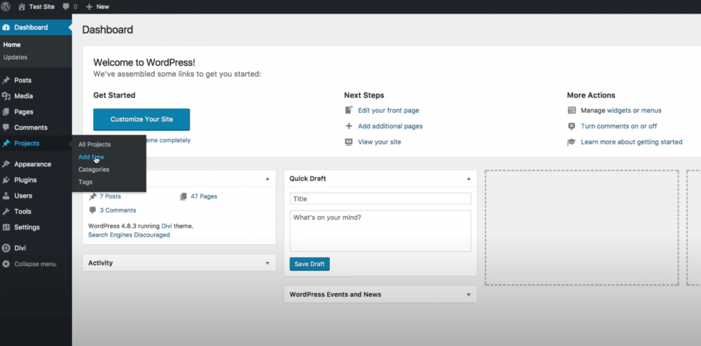Click the Dashboard gauge icon in sidebar

[x=5, y=27]
